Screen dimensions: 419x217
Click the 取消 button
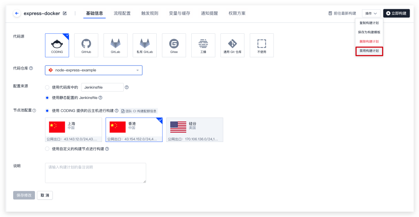[45, 195]
